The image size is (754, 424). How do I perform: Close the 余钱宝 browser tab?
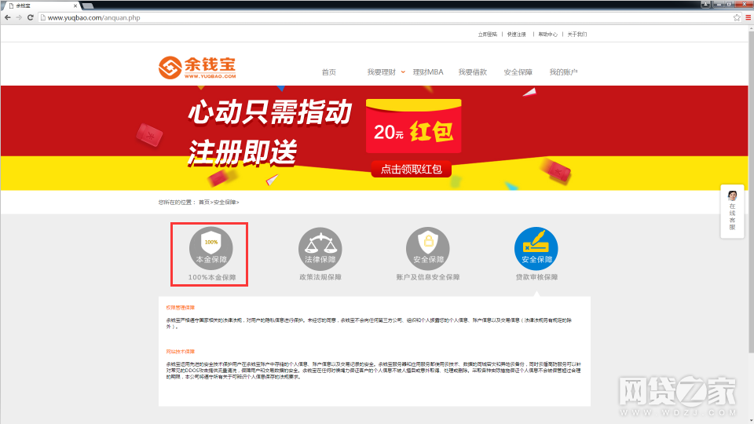[x=75, y=5]
